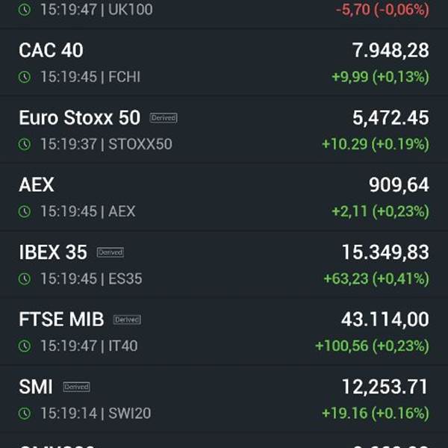The width and height of the screenshot is (448, 448).
Task: Click the clock icon beside ES35
Action: point(25,279)
